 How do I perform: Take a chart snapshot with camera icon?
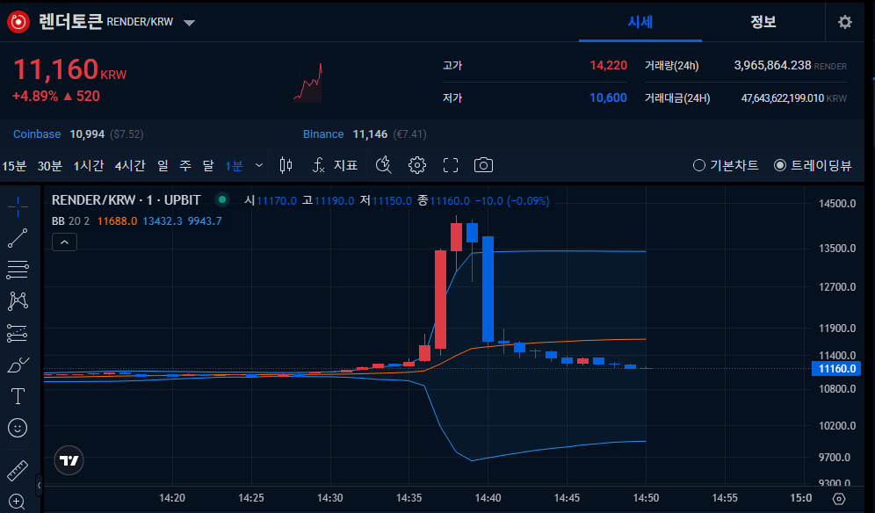pos(483,165)
